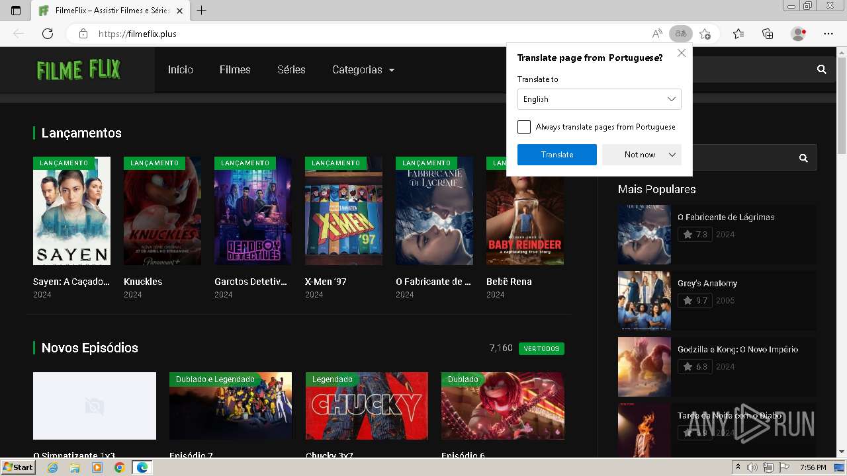Open Chrome from the taskbar
Viewport: 847px width, 476px height.
(119, 467)
